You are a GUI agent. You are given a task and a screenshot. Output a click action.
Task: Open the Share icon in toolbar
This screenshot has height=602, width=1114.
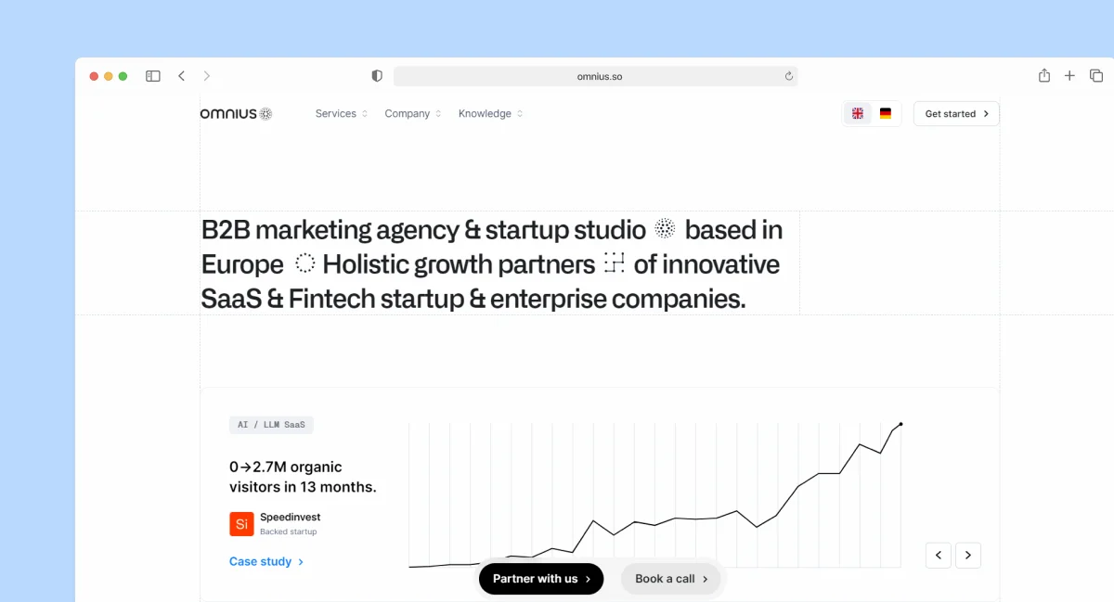tap(1044, 76)
